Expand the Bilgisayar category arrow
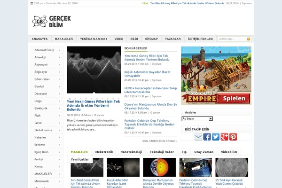The width and height of the screenshot is (282, 188). tap(60, 72)
